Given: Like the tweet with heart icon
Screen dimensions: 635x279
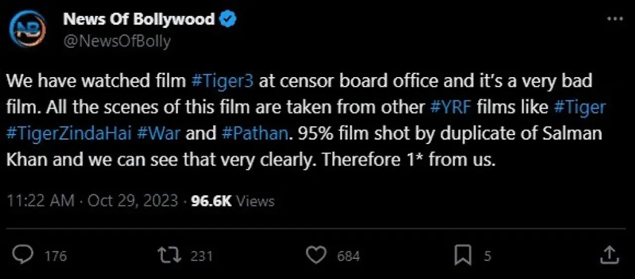Looking at the screenshot, I should [316, 255].
